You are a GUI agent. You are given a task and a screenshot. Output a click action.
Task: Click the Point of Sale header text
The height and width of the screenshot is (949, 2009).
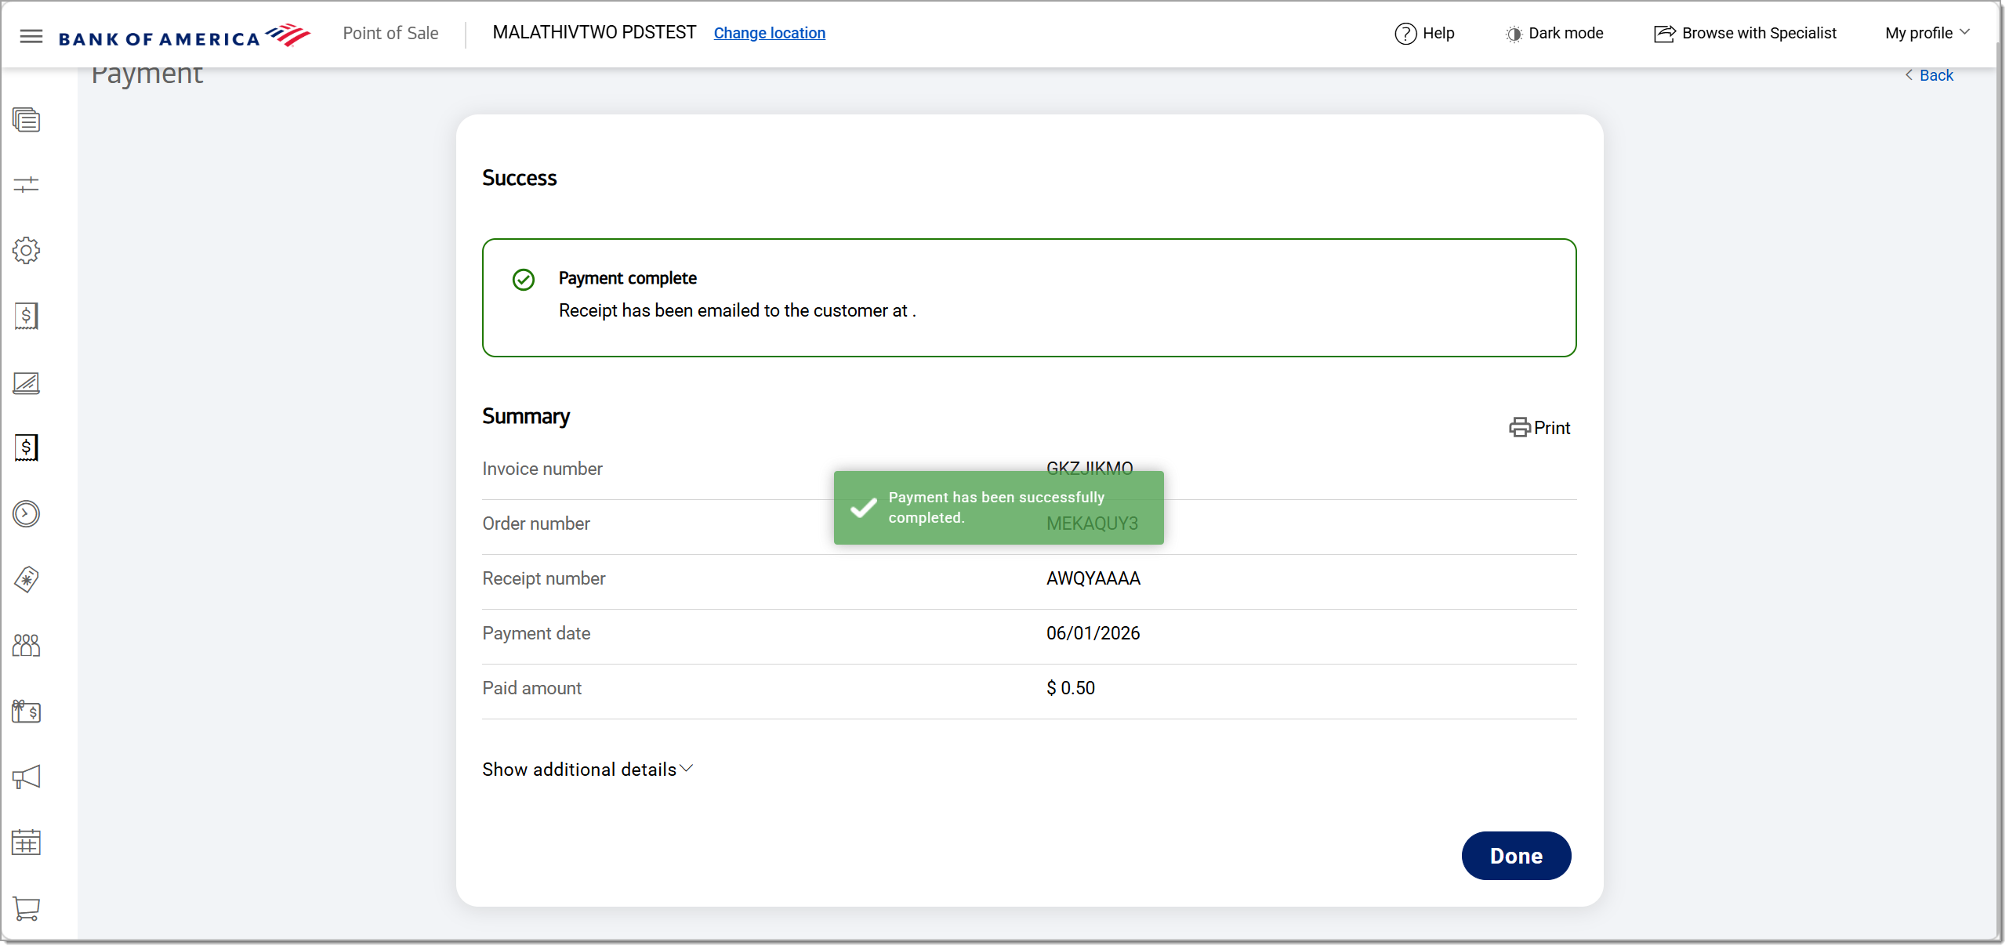[390, 33]
